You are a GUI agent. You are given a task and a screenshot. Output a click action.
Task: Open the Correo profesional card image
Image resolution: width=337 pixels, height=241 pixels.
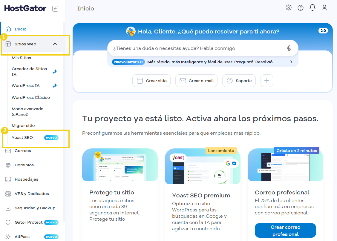click(x=285, y=165)
